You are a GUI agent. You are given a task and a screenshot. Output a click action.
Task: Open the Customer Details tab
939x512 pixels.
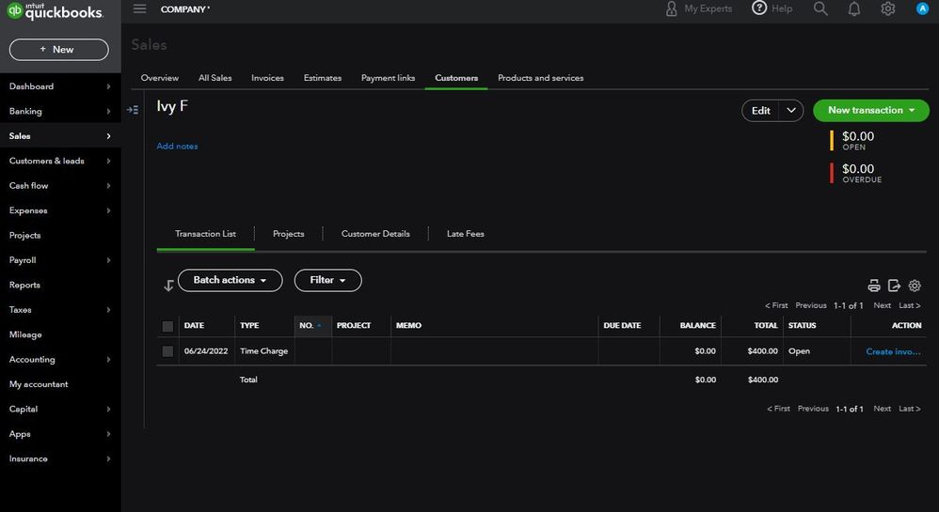pyautogui.click(x=375, y=234)
